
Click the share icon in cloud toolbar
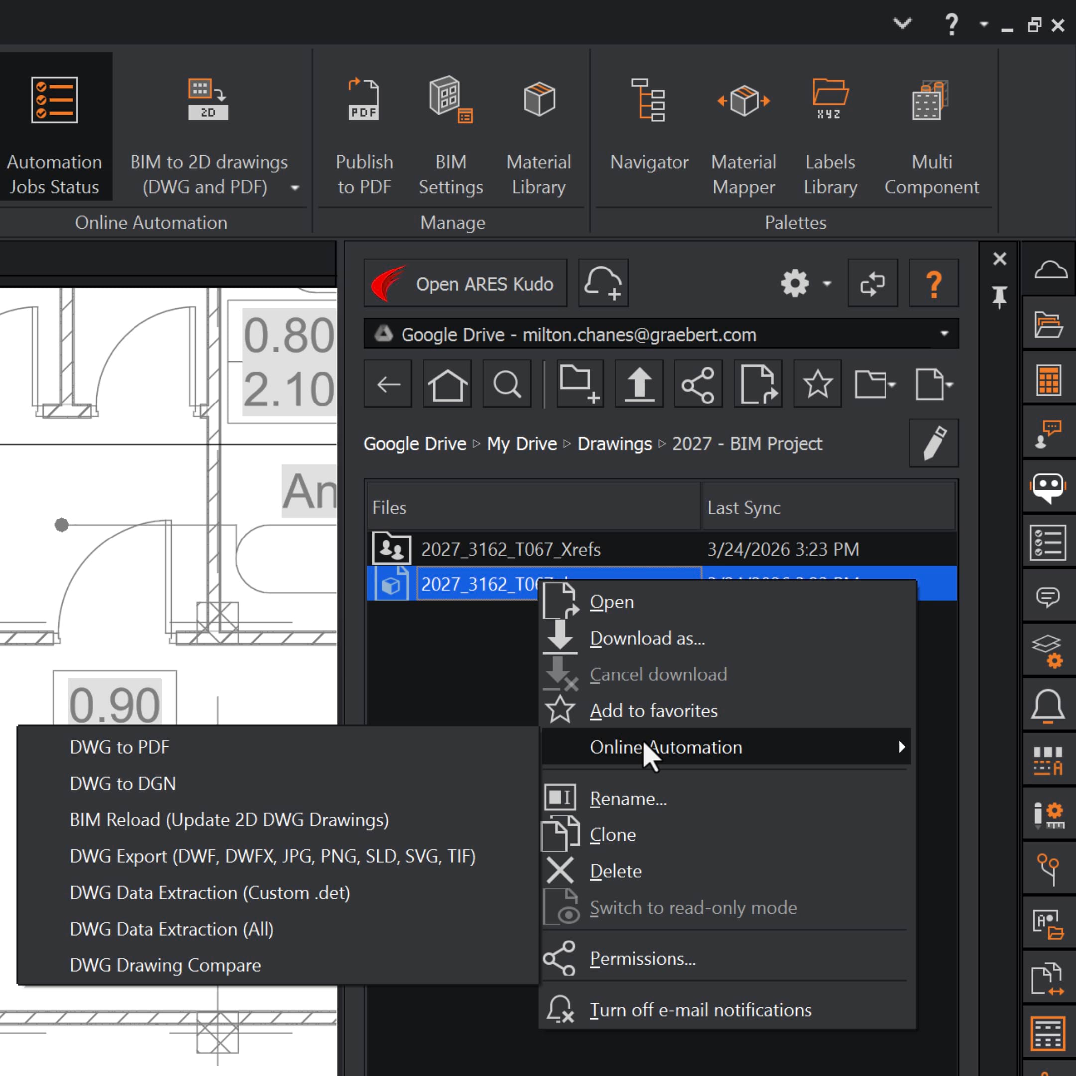pos(698,384)
